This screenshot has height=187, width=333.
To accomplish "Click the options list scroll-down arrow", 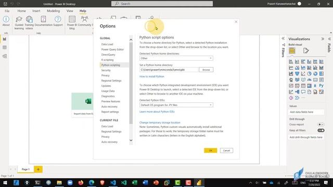I will tap(131, 140).
